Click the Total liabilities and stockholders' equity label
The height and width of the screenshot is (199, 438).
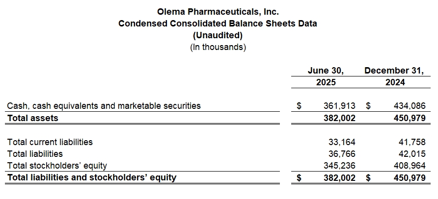(x=92, y=177)
